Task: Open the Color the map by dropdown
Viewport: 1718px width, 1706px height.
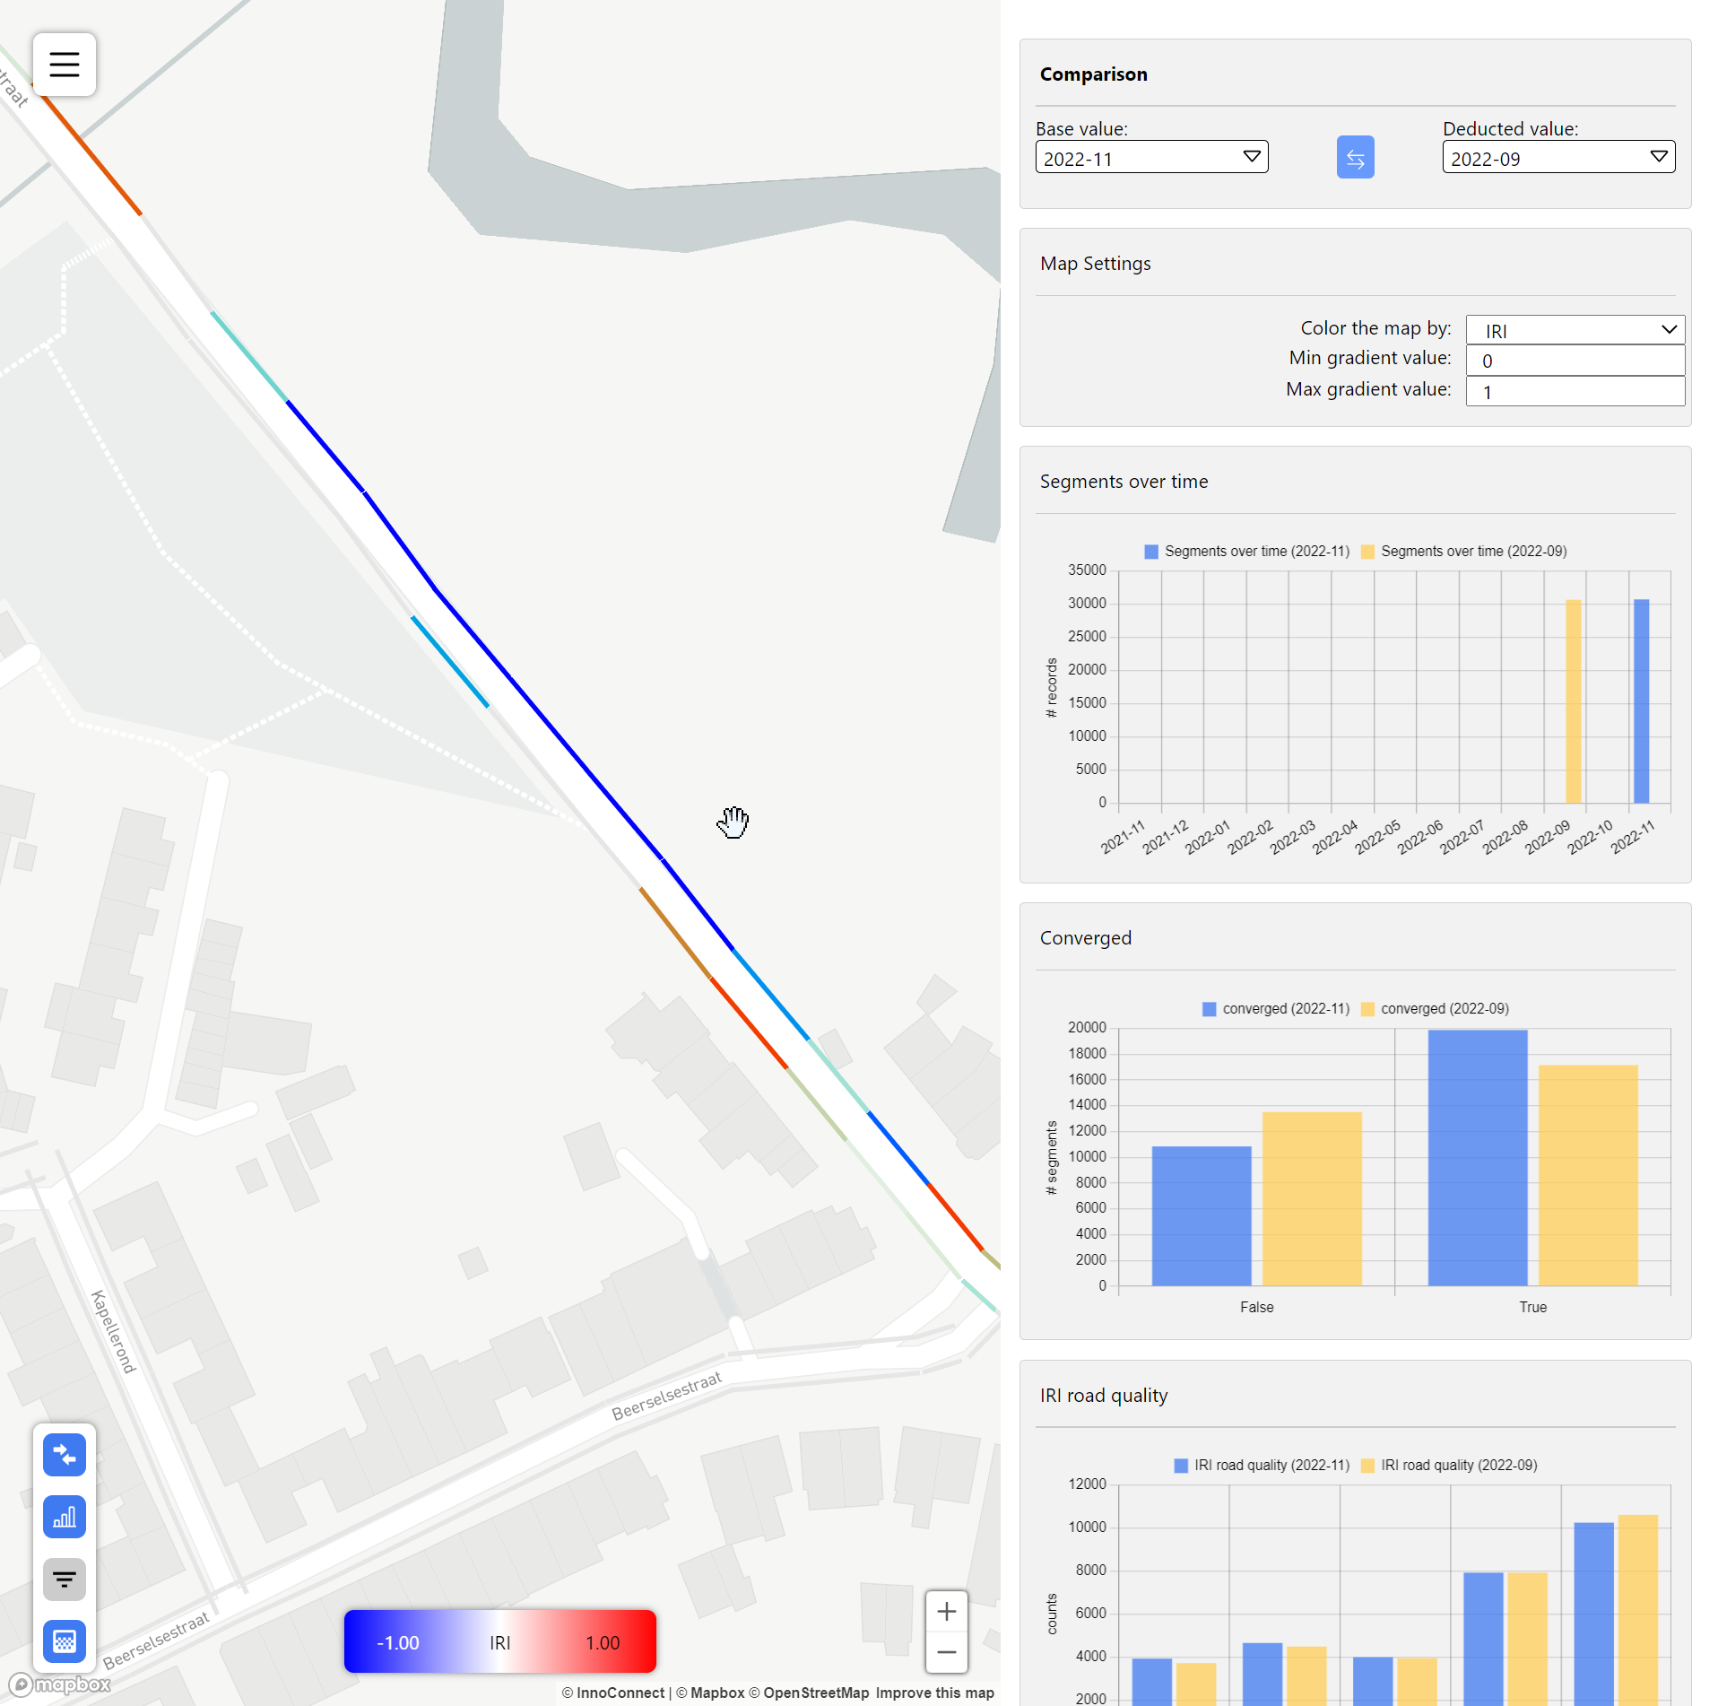Action: [1574, 330]
